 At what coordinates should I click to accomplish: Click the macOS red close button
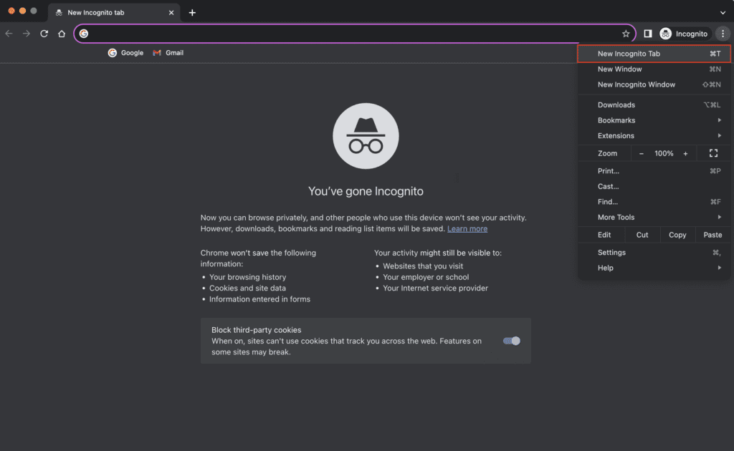pos(11,11)
